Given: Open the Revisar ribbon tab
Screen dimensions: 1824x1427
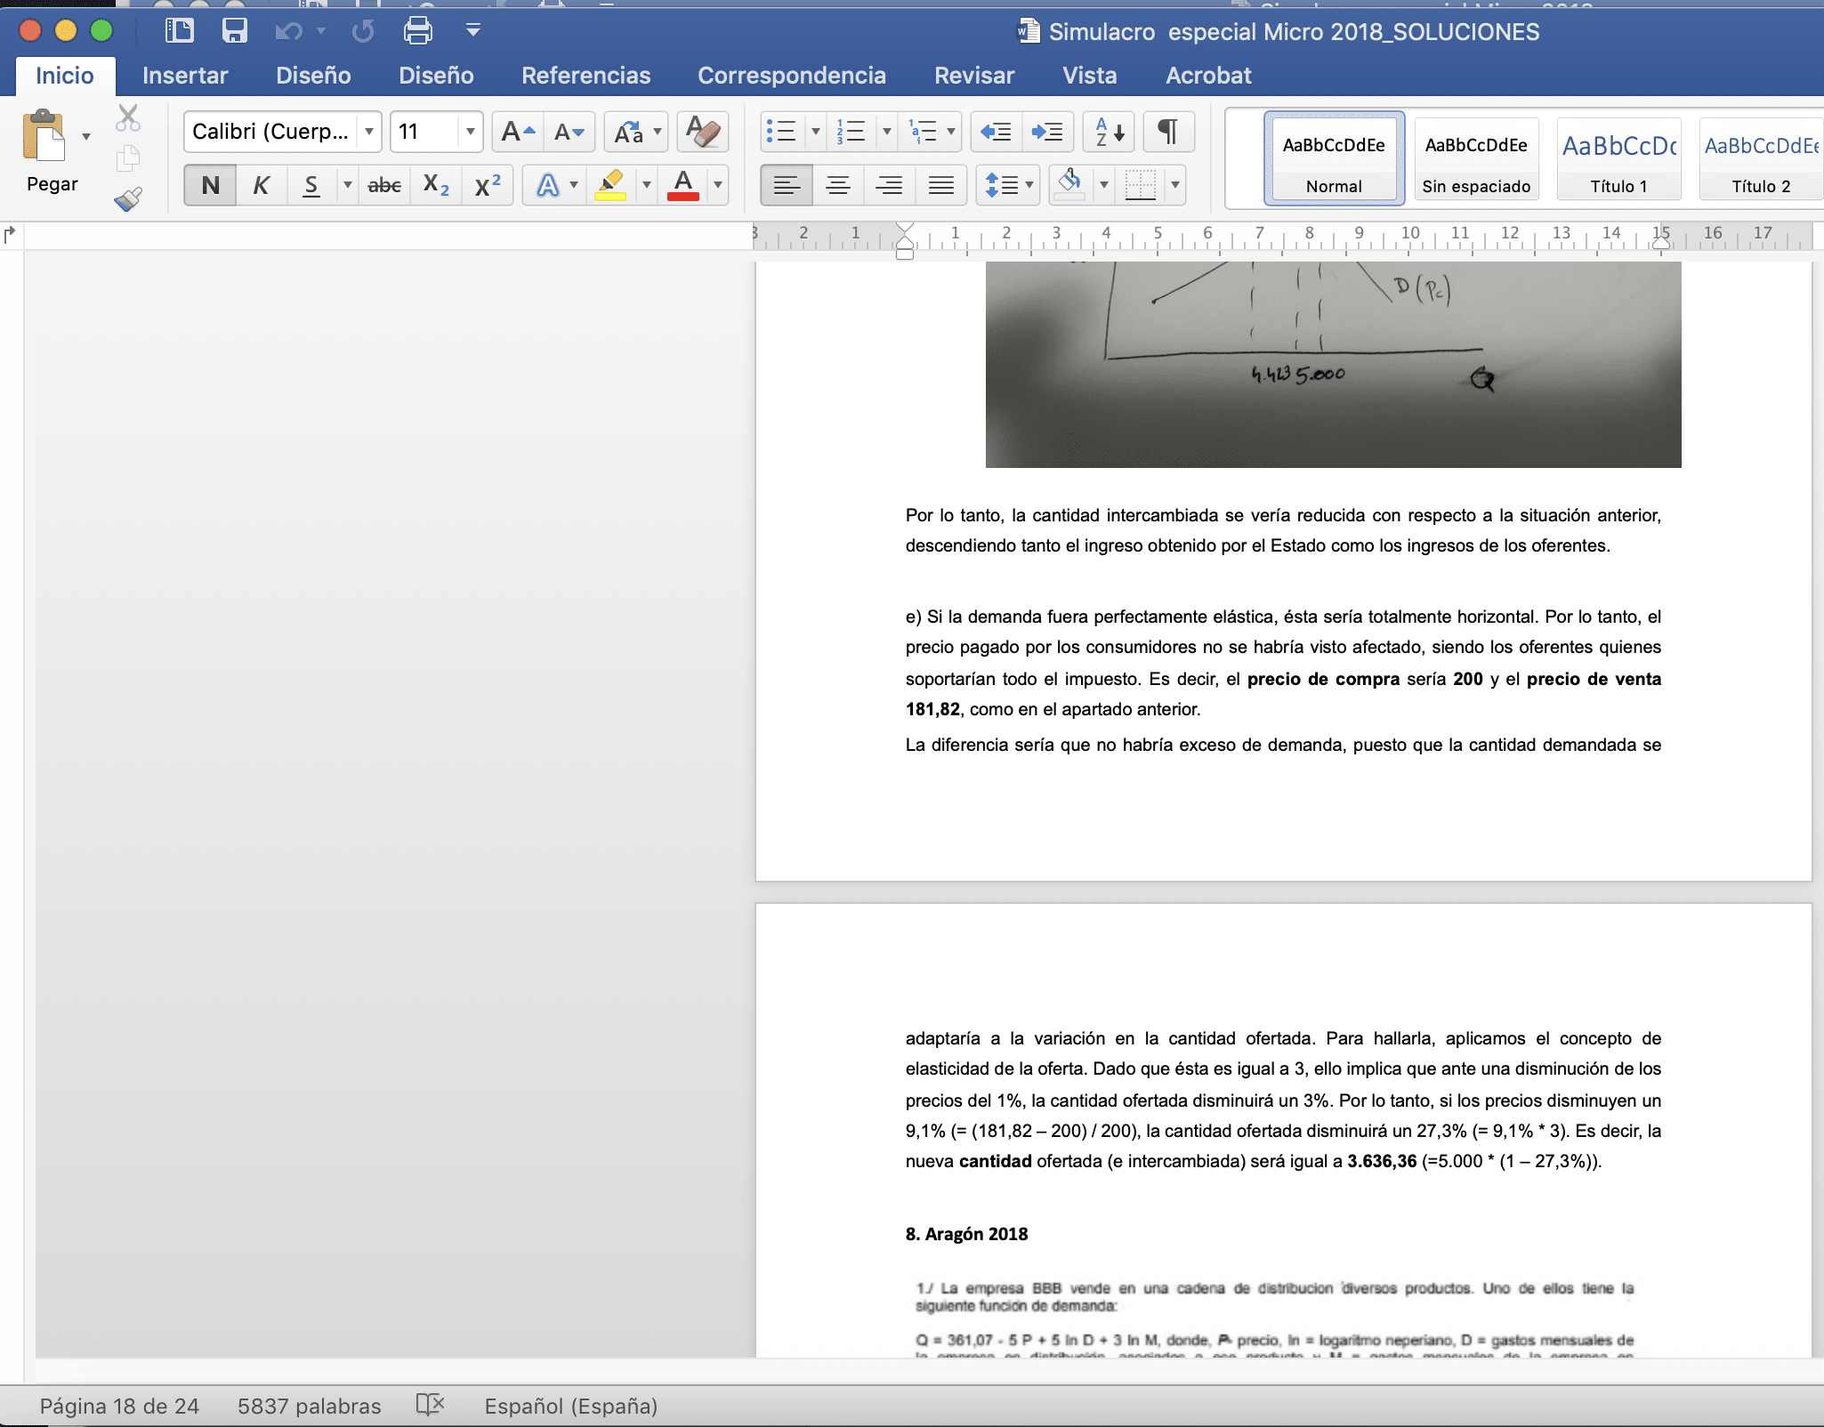Looking at the screenshot, I should (x=973, y=76).
